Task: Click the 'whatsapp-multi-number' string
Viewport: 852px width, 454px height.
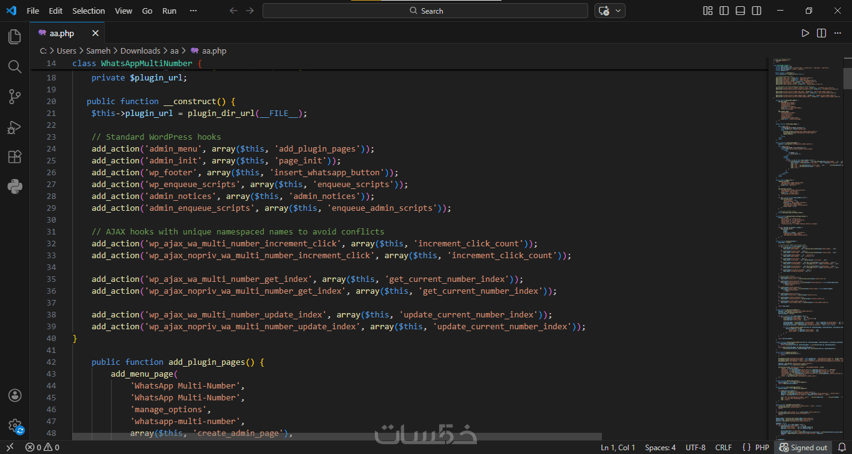Action: pyautogui.click(x=185, y=421)
